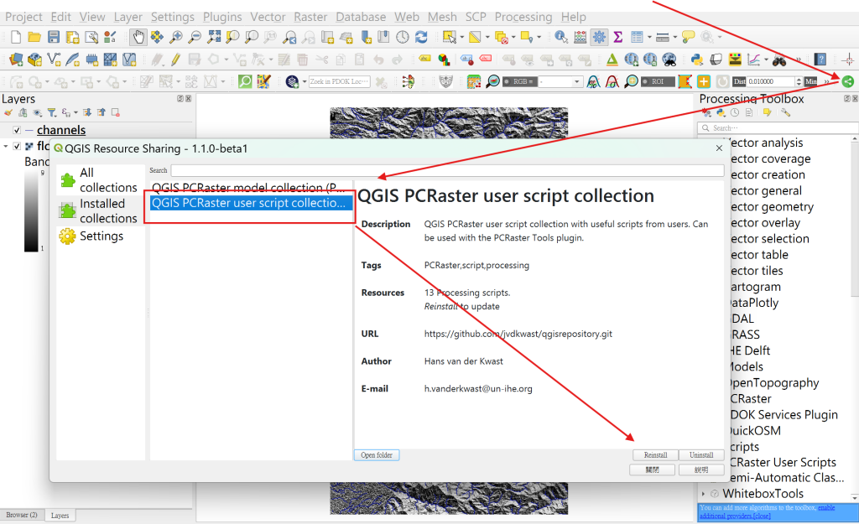Open the Project menu
Image resolution: width=859 pixels, height=524 pixels.
[x=23, y=17]
